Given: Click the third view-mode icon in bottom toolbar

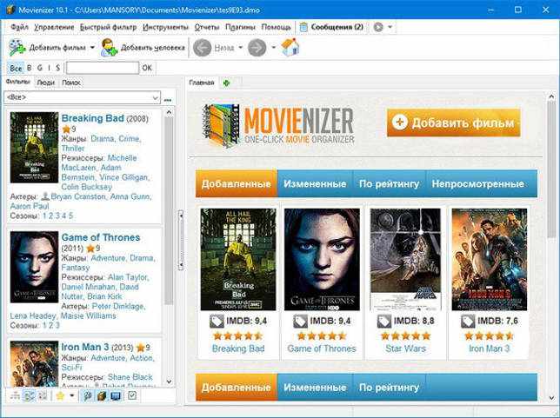Looking at the screenshot, I should (x=43, y=395).
